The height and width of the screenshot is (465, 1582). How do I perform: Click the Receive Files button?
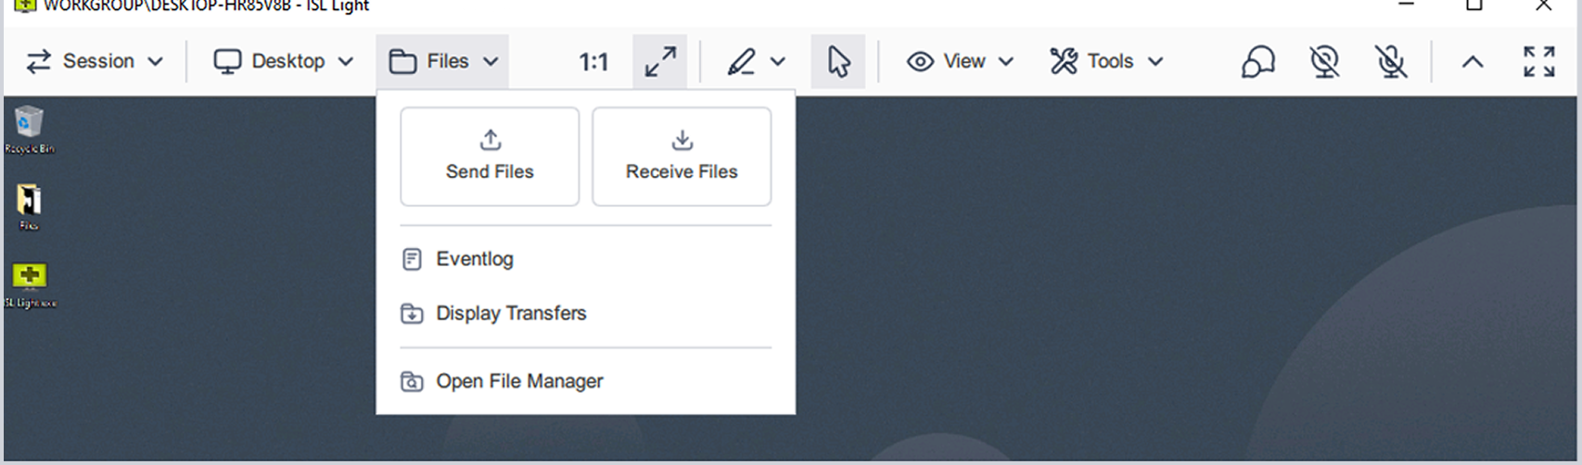(682, 157)
